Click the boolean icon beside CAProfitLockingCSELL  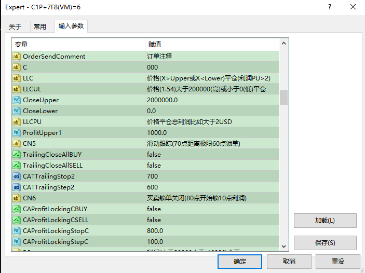click(16, 220)
